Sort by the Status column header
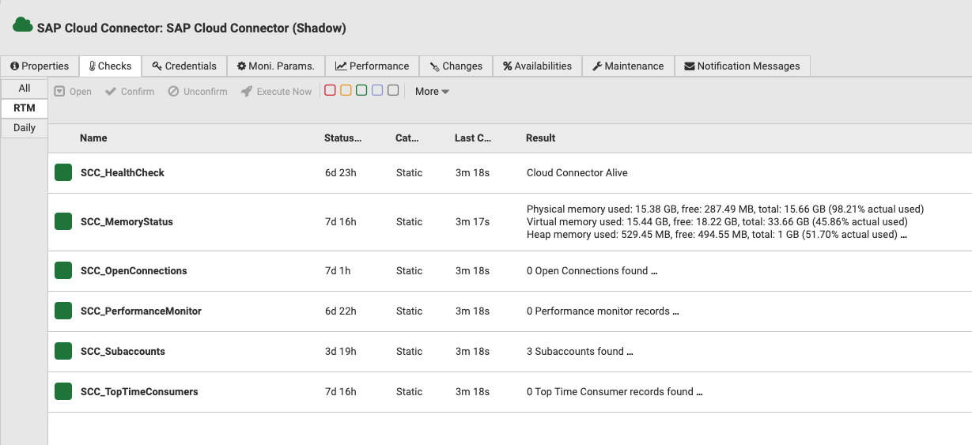Screen dimensions: 972x445 coord(342,138)
